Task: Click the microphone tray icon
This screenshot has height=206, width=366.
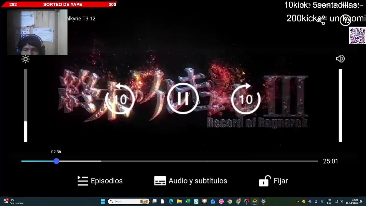Action: click(322, 201)
